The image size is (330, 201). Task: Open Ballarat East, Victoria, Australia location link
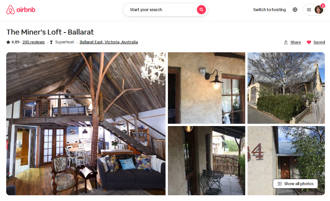coord(108,42)
